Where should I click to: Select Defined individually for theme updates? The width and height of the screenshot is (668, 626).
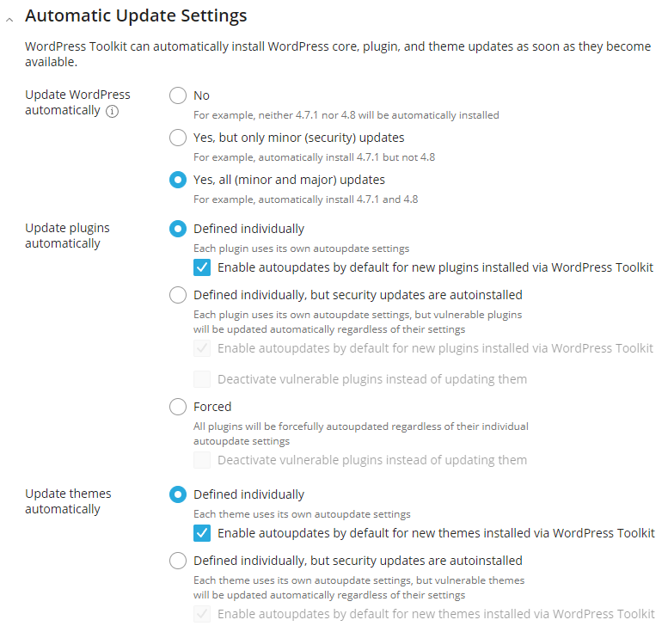click(x=178, y=494)
